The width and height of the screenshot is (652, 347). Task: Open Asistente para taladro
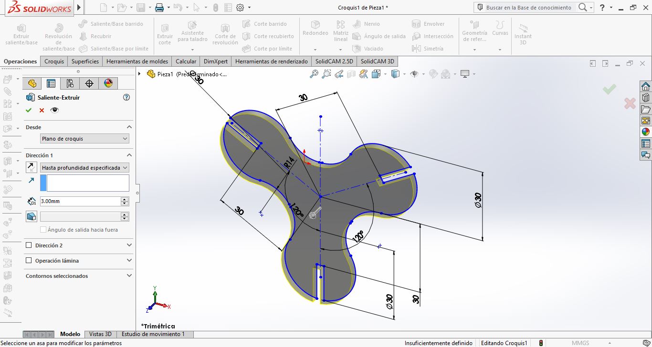tap(192, 31)
